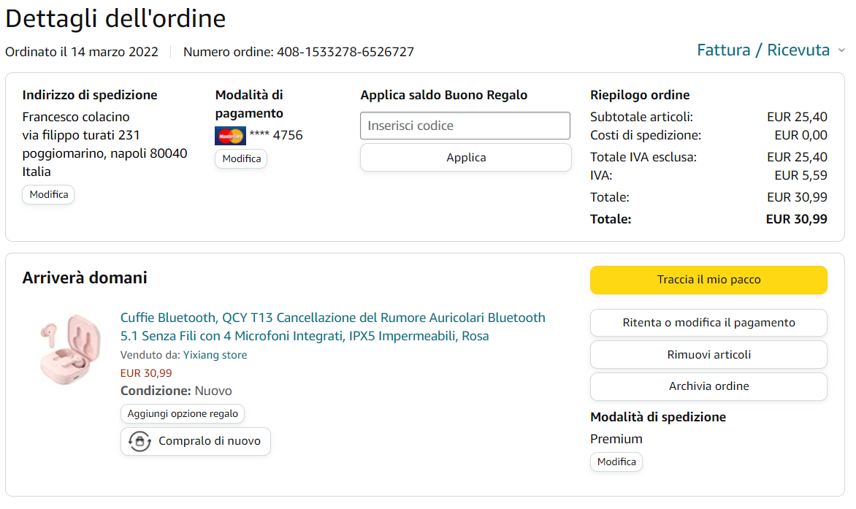The image size is (856, 509).
Task: Click the Mastercard payment card icon
Action: 230,135
